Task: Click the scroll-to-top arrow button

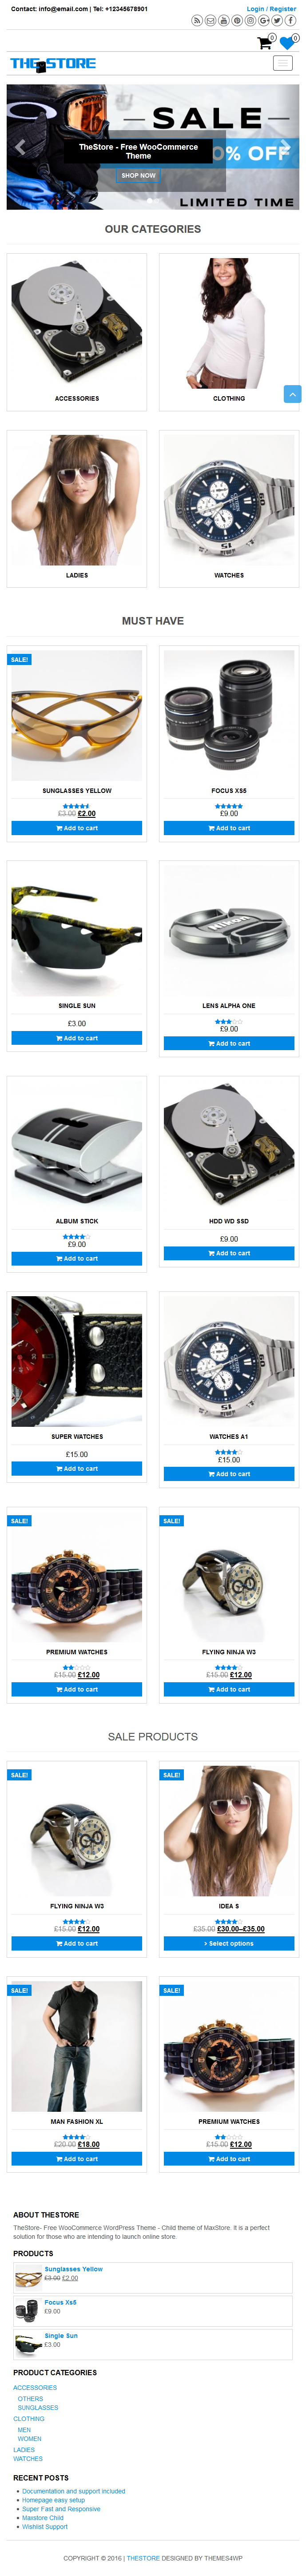Action: (x=292, y=394)
